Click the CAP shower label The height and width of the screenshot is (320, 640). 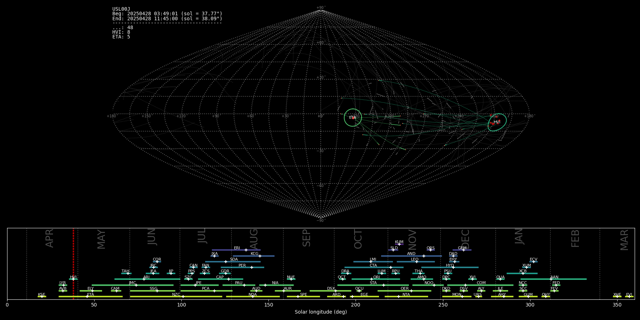(220, 277)
